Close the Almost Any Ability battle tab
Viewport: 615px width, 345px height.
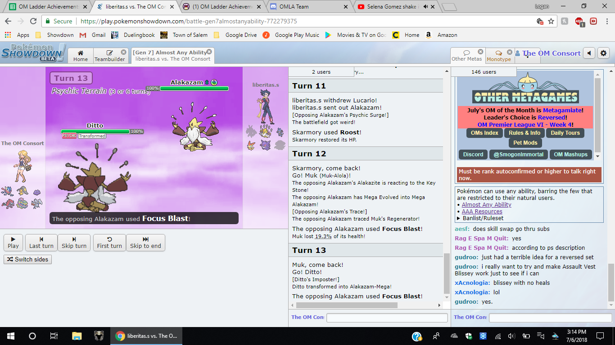[x=209, y=52]
